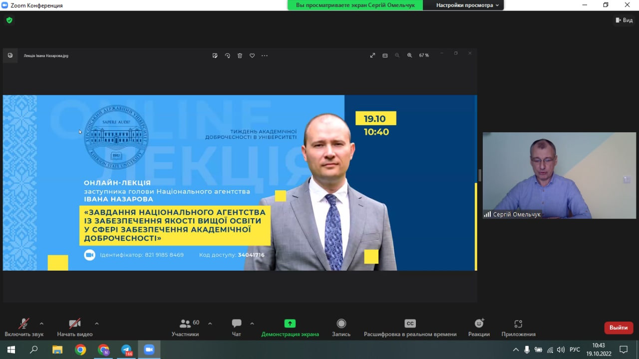Screen dimensions: 639x359
Task: Leave meeting with Выйти button
Action: [619, 328]
